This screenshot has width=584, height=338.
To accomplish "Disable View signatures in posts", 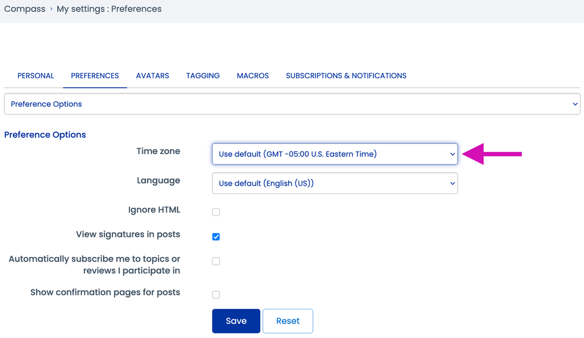I will pyautogui.click(x=216, y=236).
